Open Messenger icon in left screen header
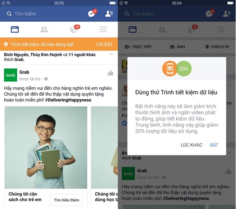Image resolution: width=236 pixels, height=209 pixels. [x=92, y=13]
